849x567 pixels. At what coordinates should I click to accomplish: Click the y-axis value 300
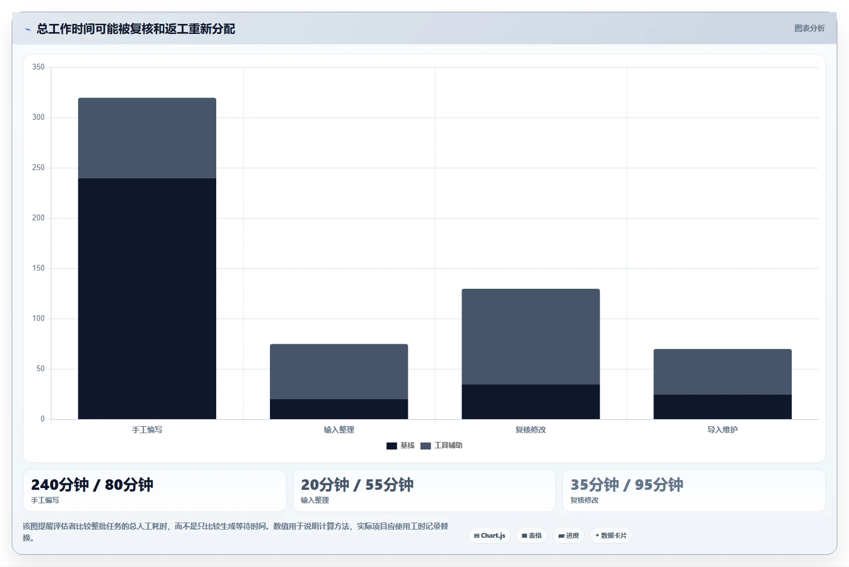(x=38, y=117)
